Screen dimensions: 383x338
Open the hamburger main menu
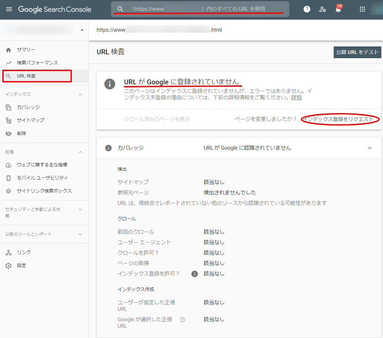click(9, 9)
